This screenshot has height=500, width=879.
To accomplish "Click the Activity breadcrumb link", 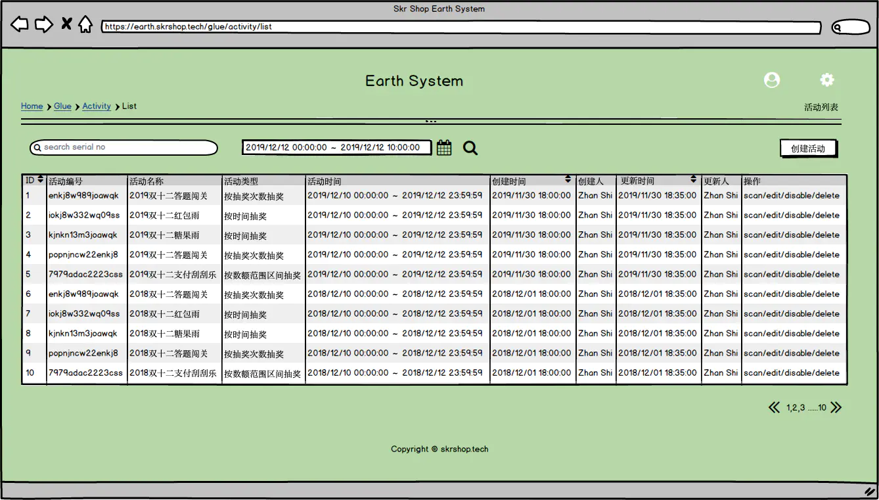I will 97,106.
